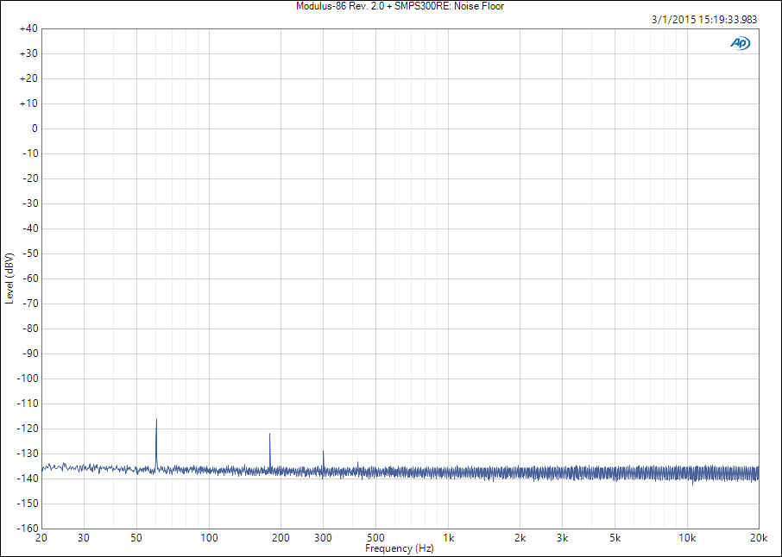Click the '-30' level axis tick label
This screenshot has width=782, height=557.
click(30, 203)
